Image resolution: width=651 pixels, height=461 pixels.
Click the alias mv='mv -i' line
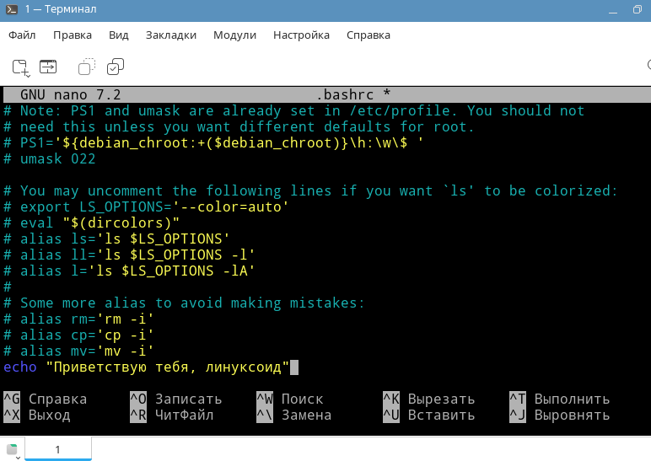click(x=78, y=351)
